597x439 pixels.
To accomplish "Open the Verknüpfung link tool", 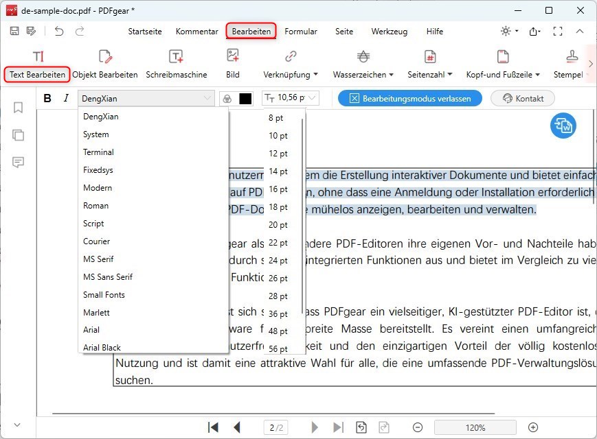I will (x=291, y=66).
